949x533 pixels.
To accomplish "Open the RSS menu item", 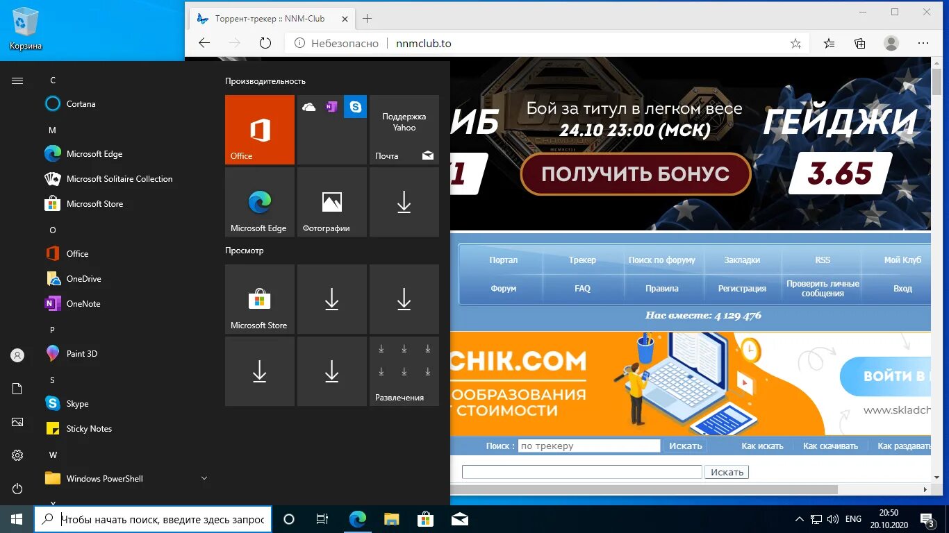I will (x=823, y=260).
